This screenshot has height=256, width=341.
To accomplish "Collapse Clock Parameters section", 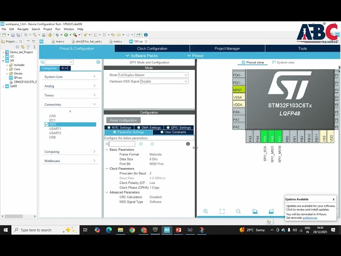I will (107, 169).
